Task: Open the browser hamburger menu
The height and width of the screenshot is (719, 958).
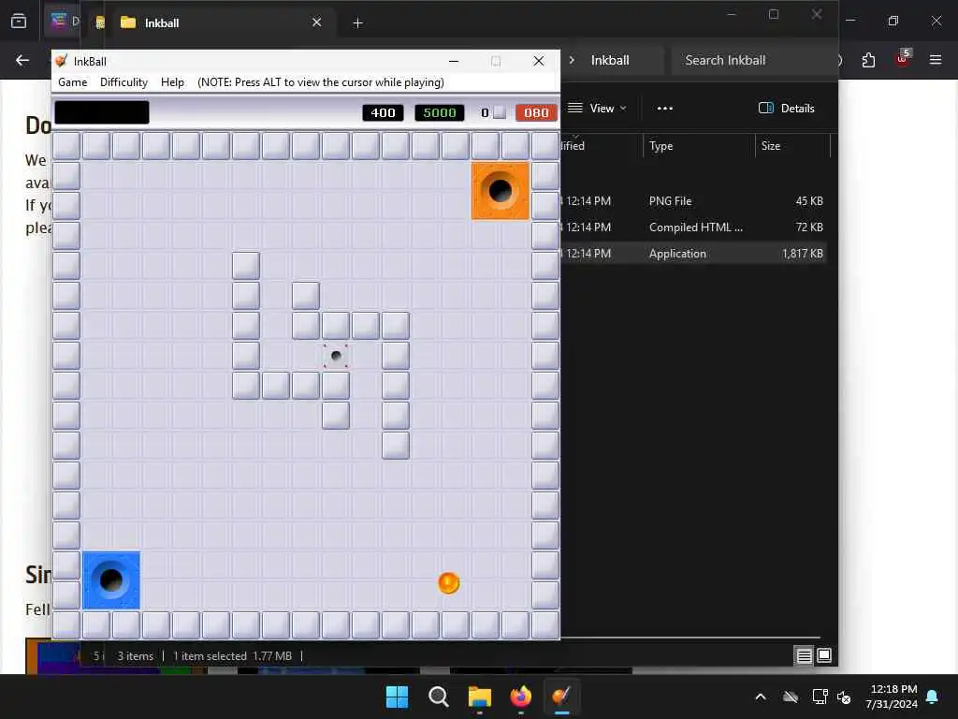Action: tap(936, 60)
